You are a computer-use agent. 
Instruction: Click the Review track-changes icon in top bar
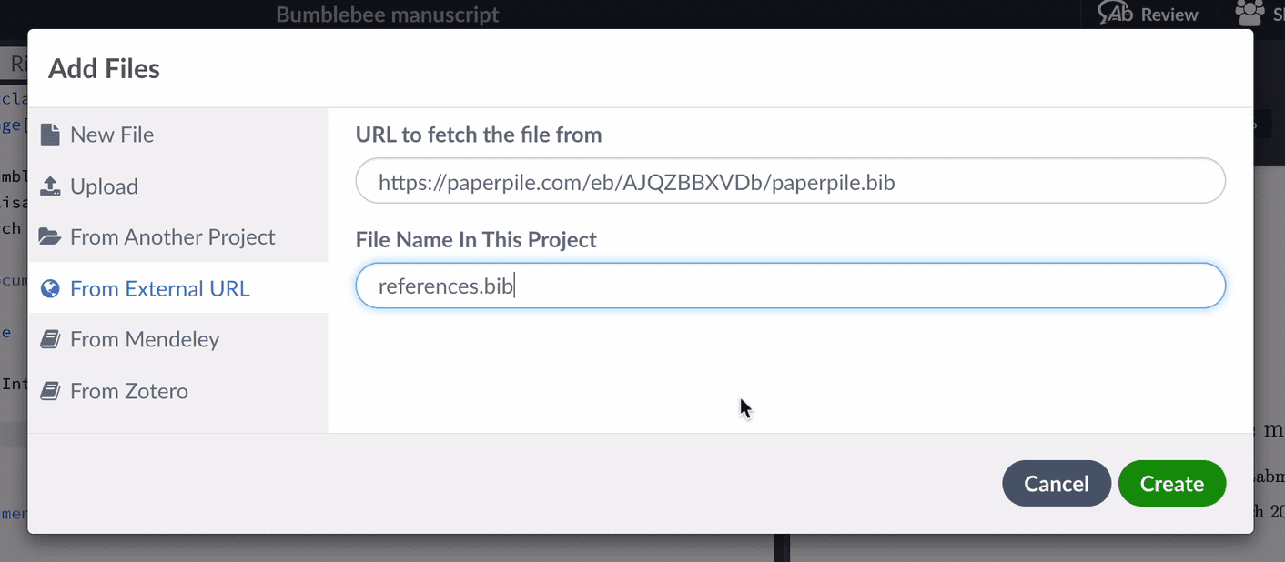1116,13
